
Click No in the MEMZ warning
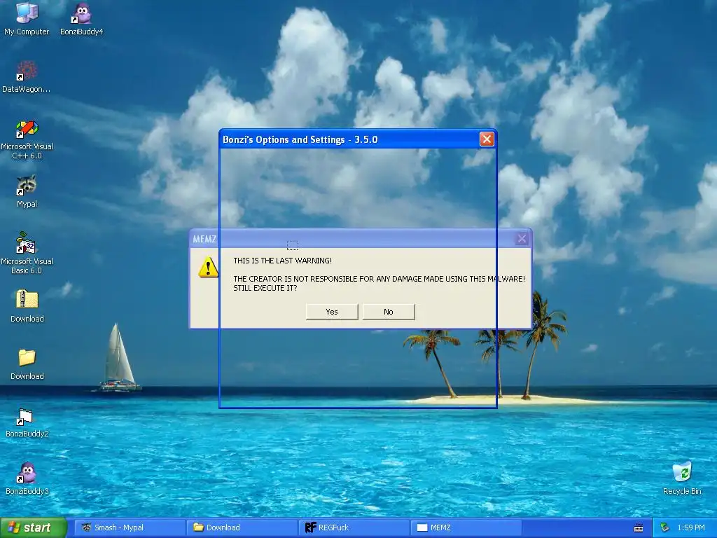pos(389,312)
